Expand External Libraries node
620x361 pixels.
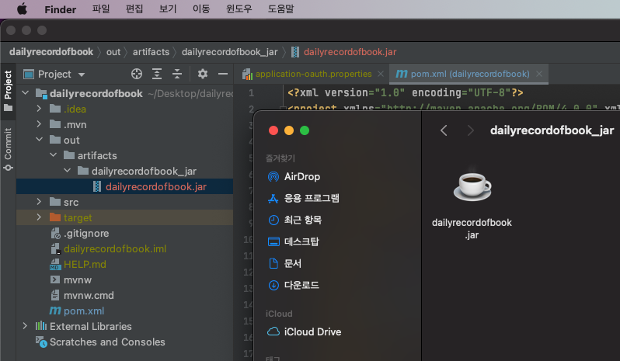pos(25,326)
